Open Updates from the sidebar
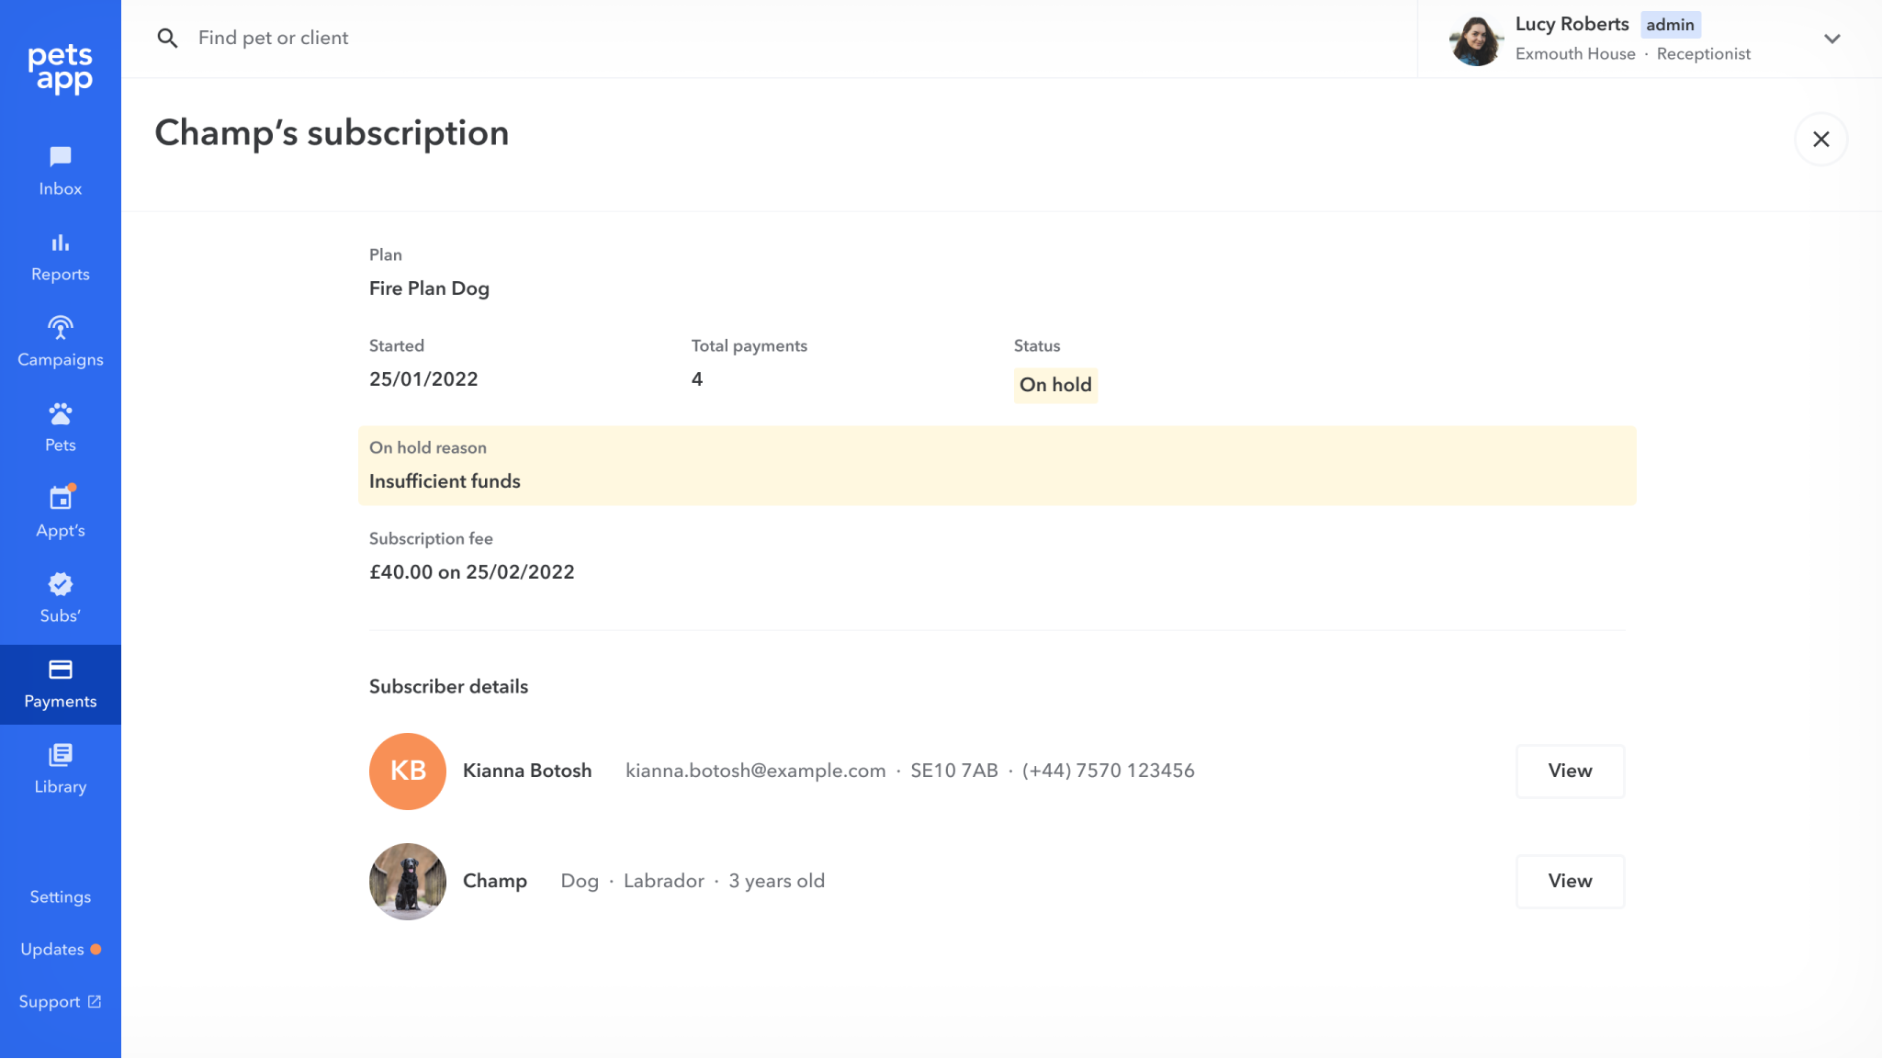The width and height of the screenshot is (1882, 1059). coord(53,949)
